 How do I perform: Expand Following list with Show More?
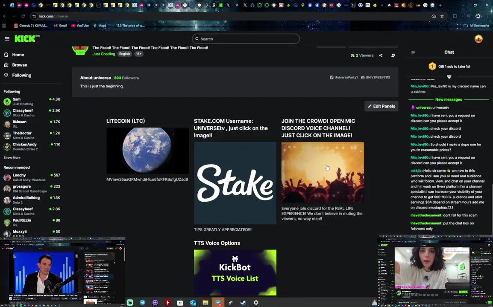pyautogui.click(x=12, y=158)
